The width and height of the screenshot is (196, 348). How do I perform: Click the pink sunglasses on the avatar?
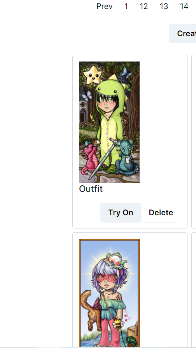[107, 278]
